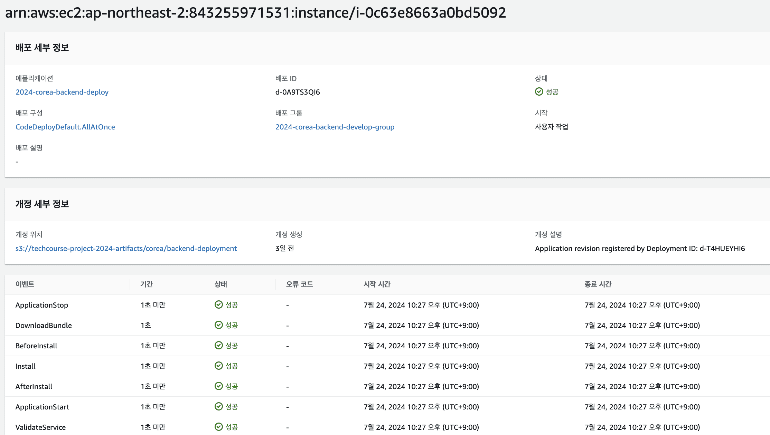Click ApplicationStop row success icon
The width and height of the screenshot is (770, 435).
(218, 304)
